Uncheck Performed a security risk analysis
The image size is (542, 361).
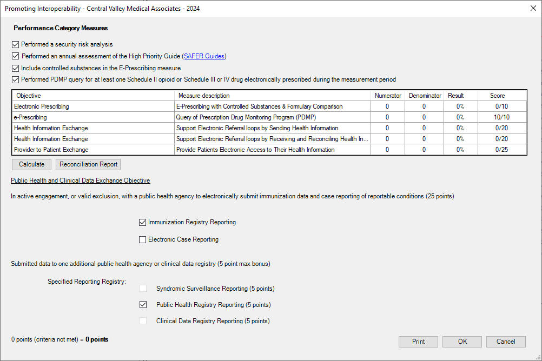tap(15, 44)
